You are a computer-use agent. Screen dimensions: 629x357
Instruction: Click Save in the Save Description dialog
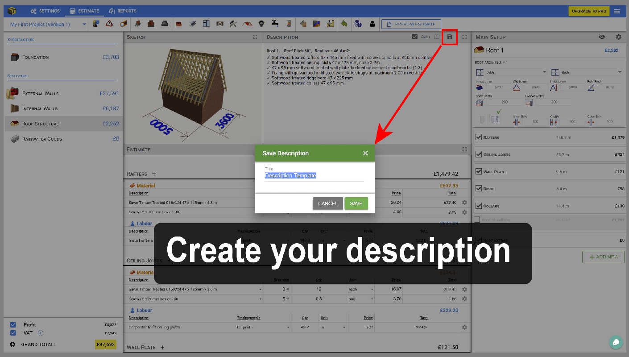click(356, 203)
